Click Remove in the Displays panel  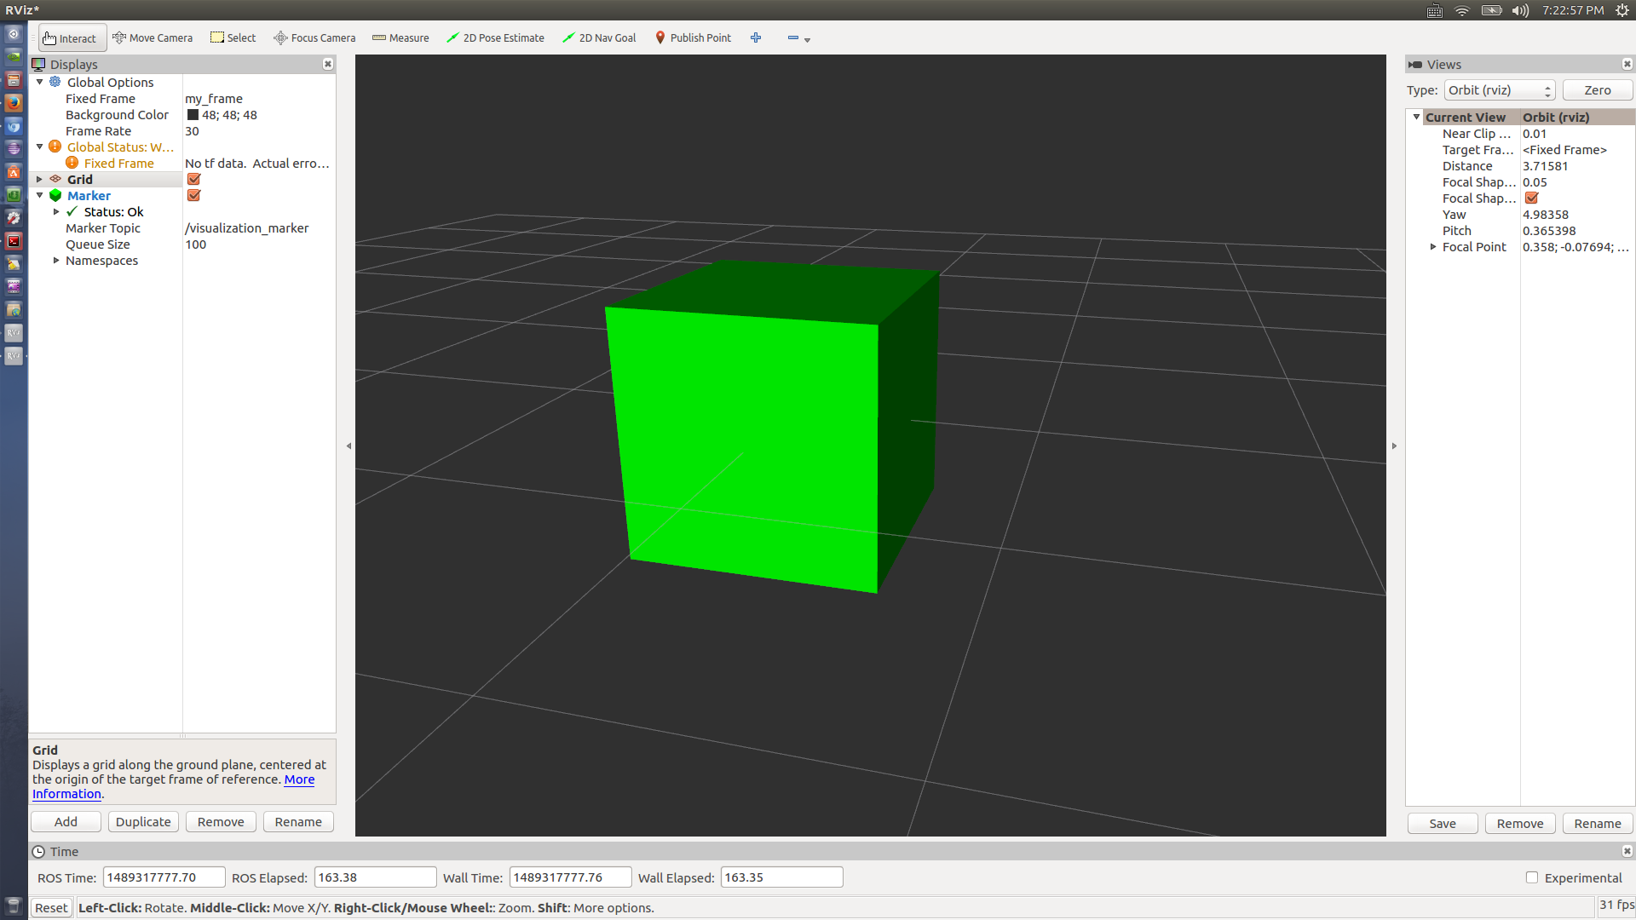pyautogui.click(x=221, y=822)
